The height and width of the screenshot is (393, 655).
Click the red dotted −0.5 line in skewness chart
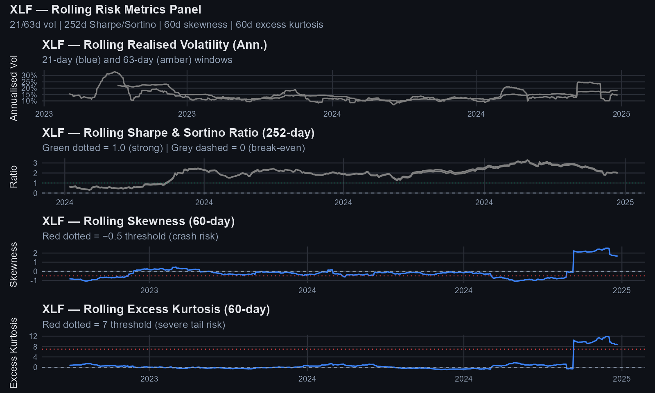click(343, 276)
